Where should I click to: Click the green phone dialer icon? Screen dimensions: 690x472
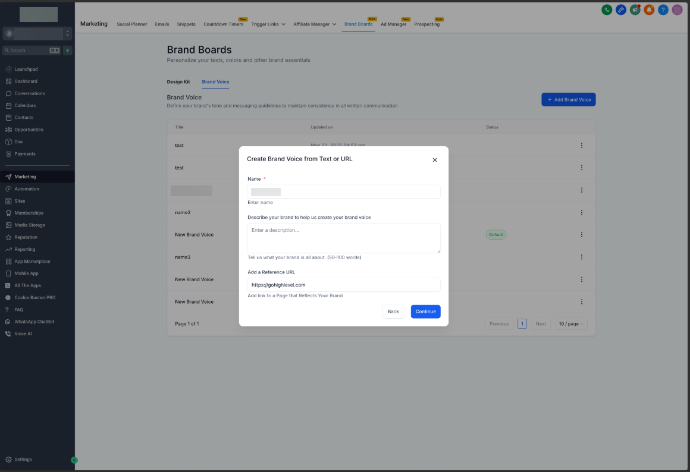[607, 10]
